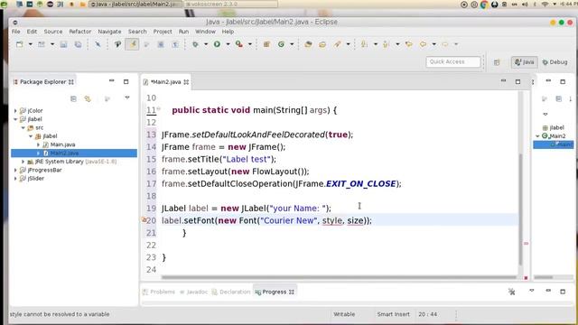Viewport: 578px width, 325px height.
Task: Click the Back navigation arrow icon
Action: pyautogui.click(x=423, y=44)
